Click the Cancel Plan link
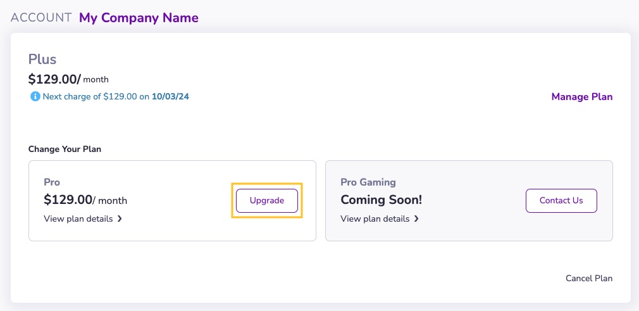The height and width of the screenshot is (311, 639). tap(589, 278)
